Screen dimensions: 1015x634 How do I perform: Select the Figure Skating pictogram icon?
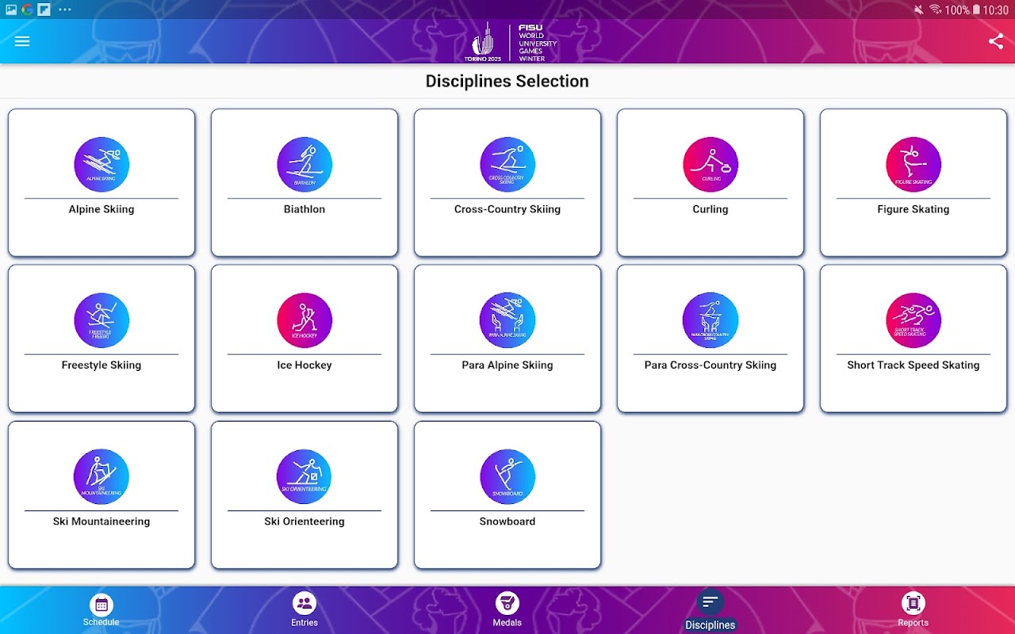913,165
